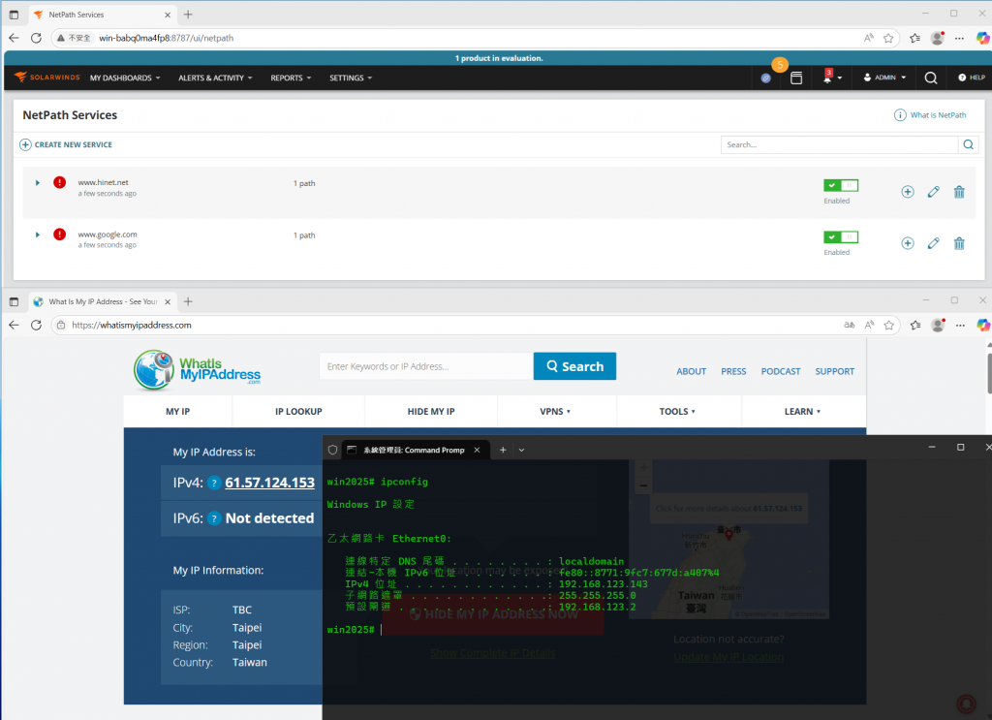Expand the www.google.com service row

click(x=38, y=235)
